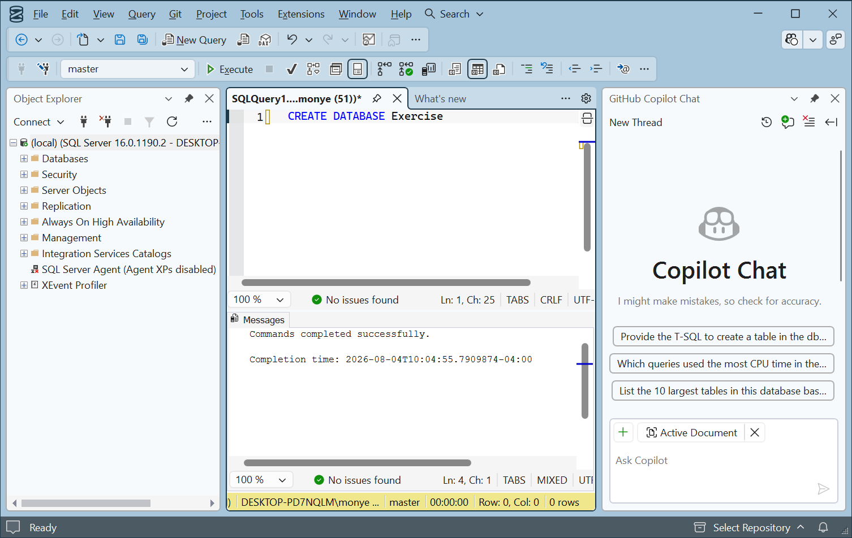The width and height of the screenshot is (852, 538).
Task: Click the Messages pane vertical scrollbar thumb
Action: (585, 381)
